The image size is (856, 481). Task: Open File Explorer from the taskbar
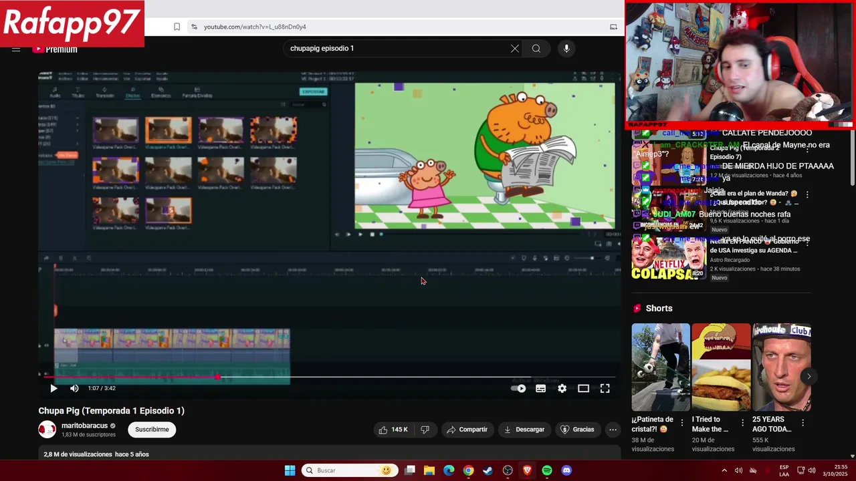pyautogui.click(x=429, y=470)
